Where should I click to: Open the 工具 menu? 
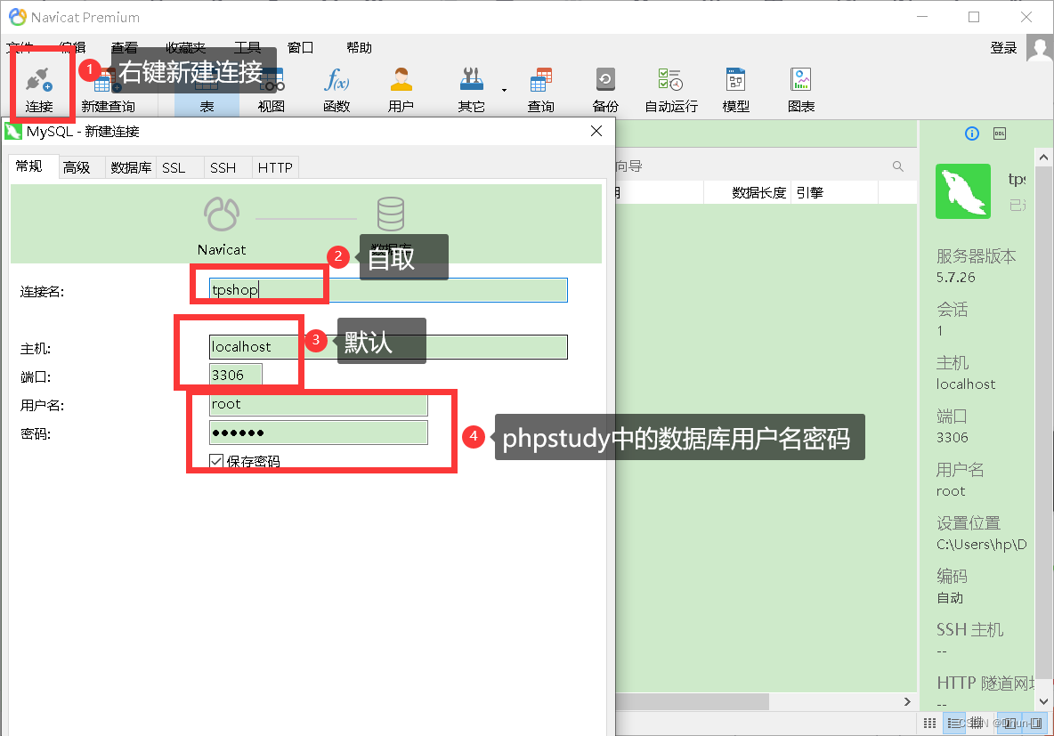247,48
